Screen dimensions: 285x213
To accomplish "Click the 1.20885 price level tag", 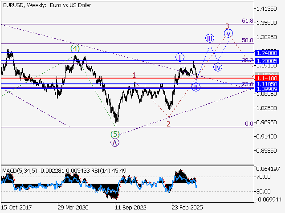I will (267, 60).
